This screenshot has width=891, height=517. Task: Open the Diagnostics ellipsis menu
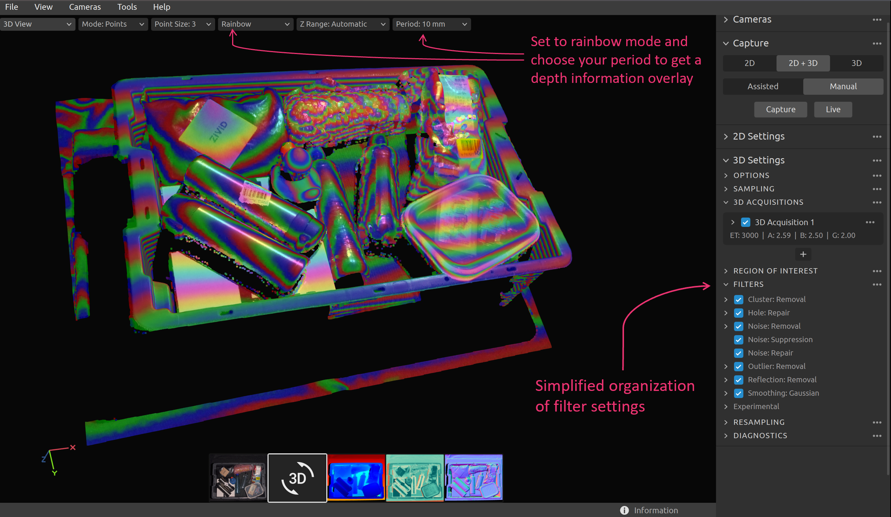coord(877,436)
